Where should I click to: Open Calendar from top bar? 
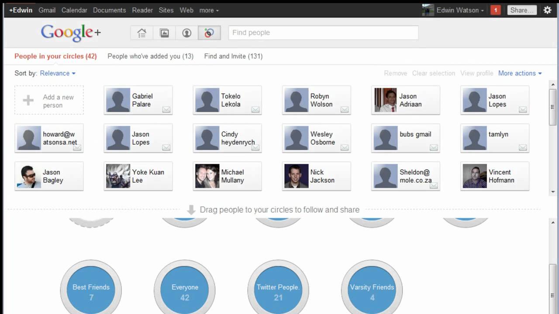point(74,10)
